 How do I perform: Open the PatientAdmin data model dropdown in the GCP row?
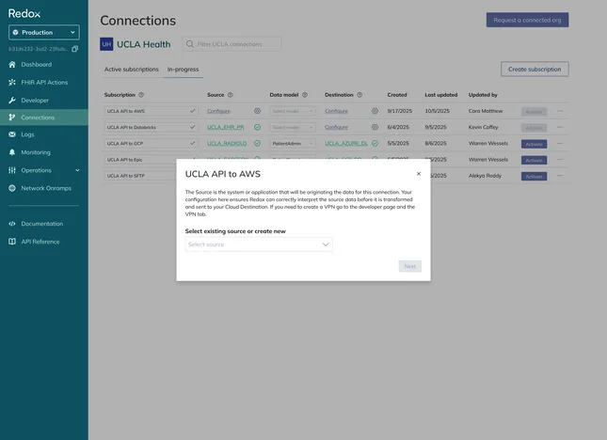pyautogui.click(x=293, y=144)
